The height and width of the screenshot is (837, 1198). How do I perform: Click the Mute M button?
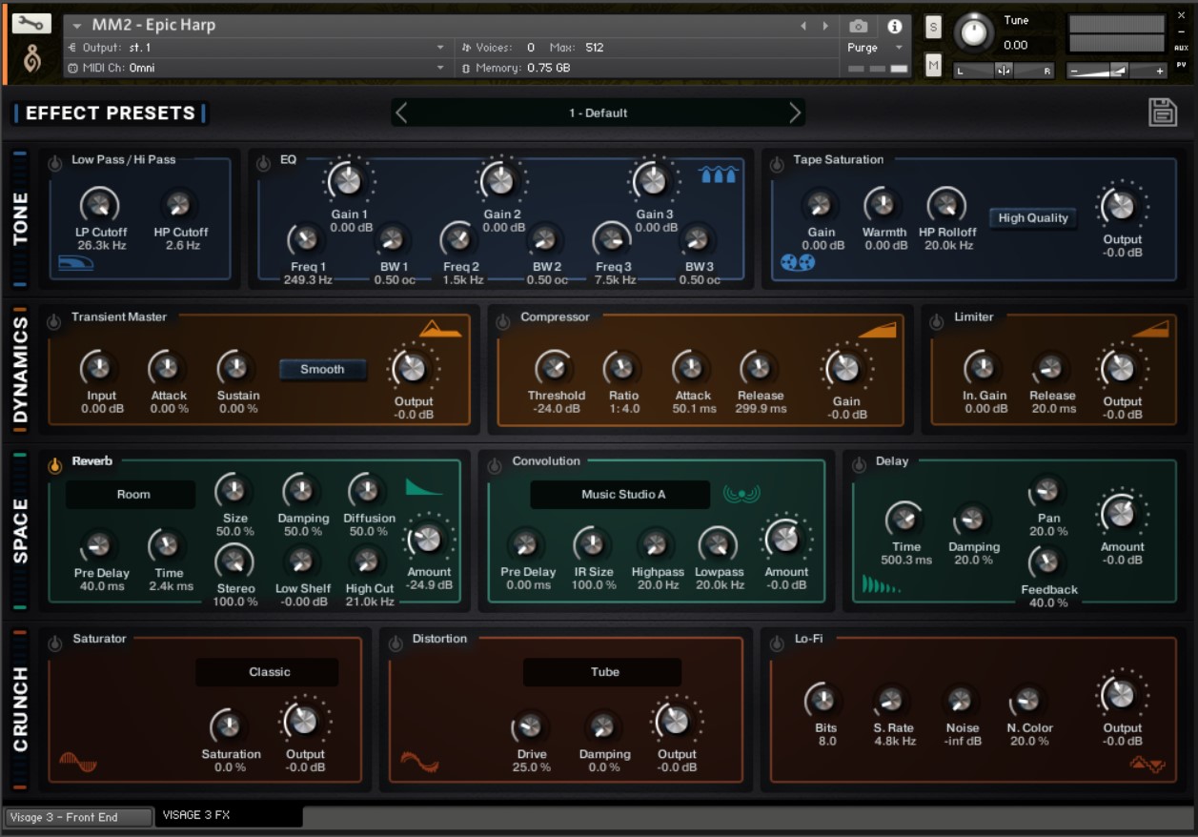tap(933, 65)
